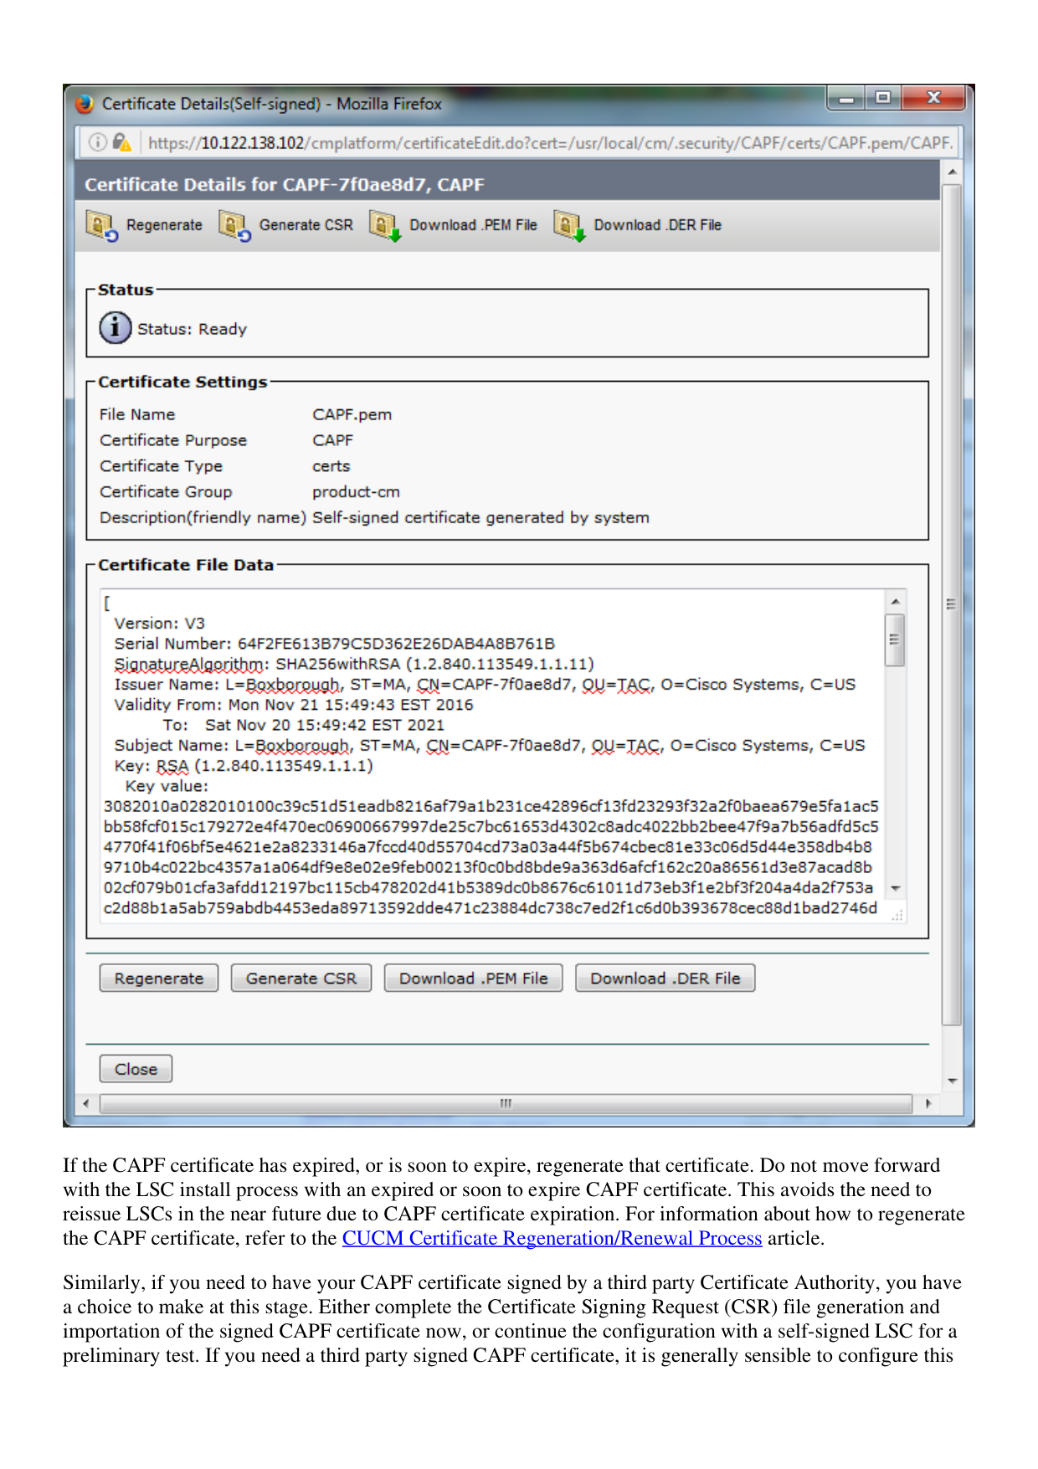Click the Download .DER File toolbar icon

tap(569, 225)
